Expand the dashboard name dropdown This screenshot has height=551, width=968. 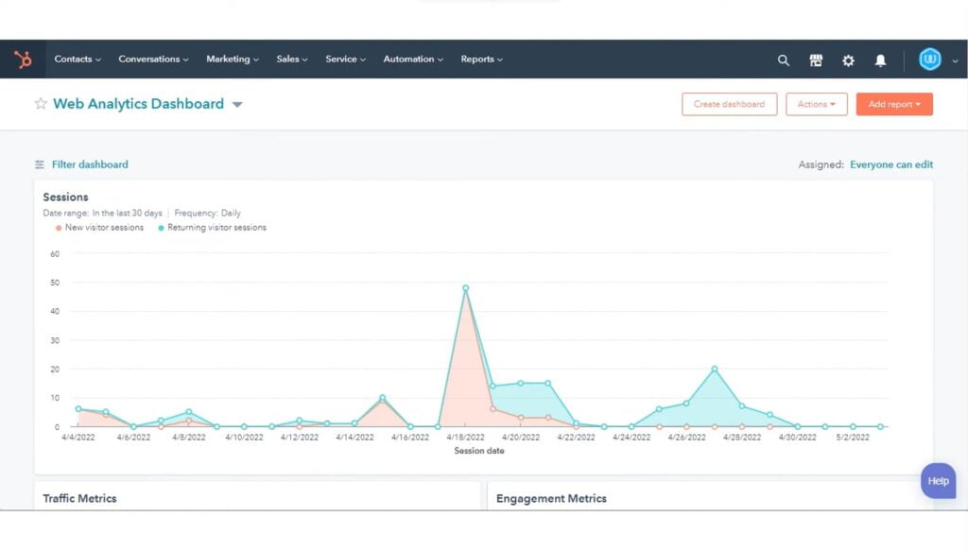[236, 104]
